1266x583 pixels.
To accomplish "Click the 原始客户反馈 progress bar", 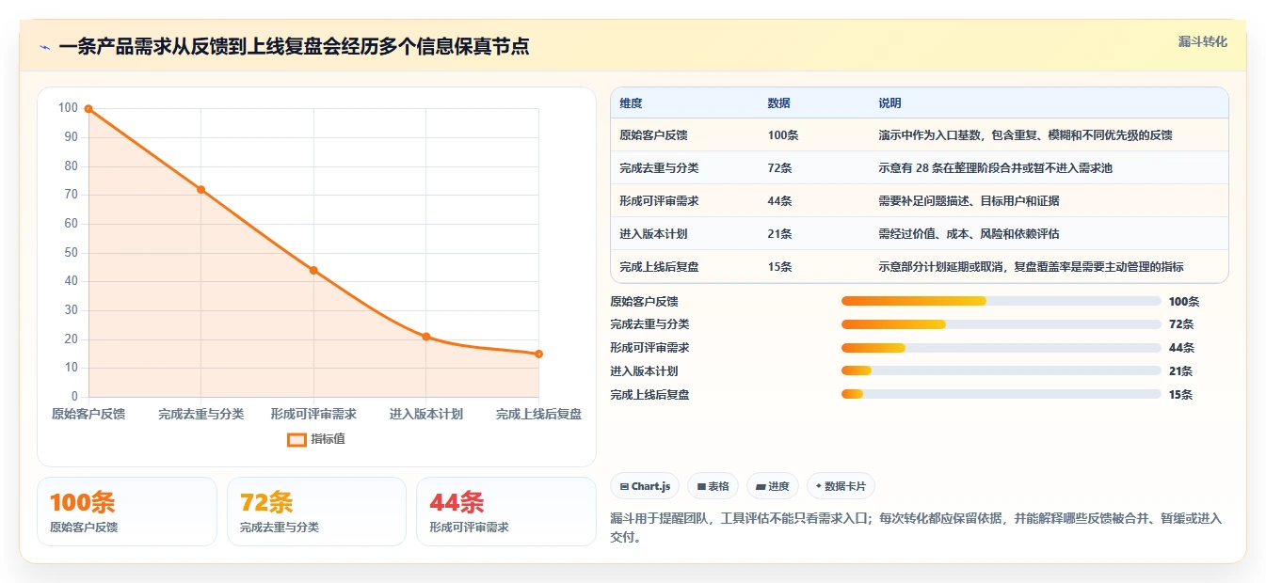I will pyautogui.click(x=1001, y=301).
